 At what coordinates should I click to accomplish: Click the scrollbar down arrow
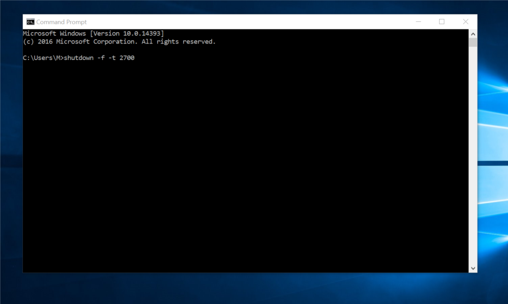[x=473, y=268]
